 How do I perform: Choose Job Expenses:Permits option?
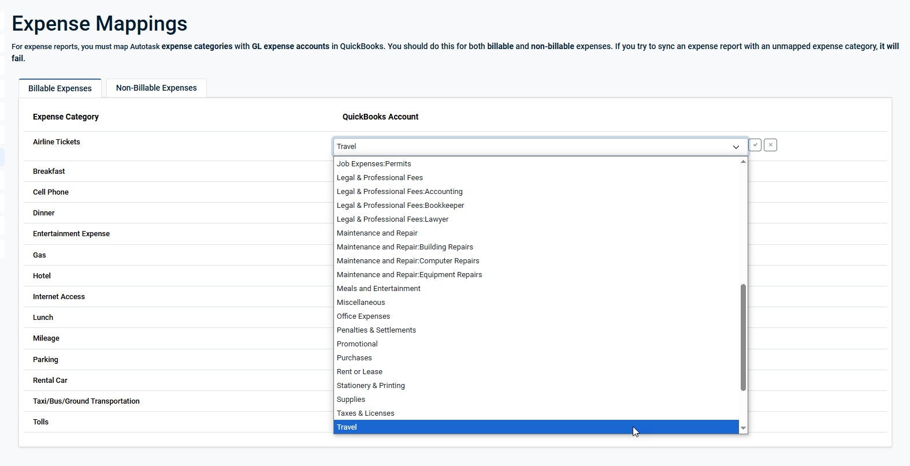[x=374, y=164]
